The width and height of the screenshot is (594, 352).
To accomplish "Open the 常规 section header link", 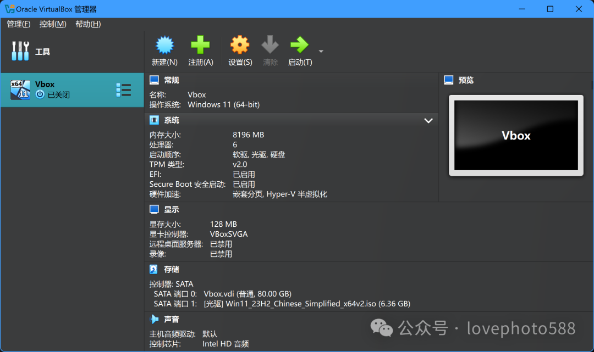I will coord(171,80).
